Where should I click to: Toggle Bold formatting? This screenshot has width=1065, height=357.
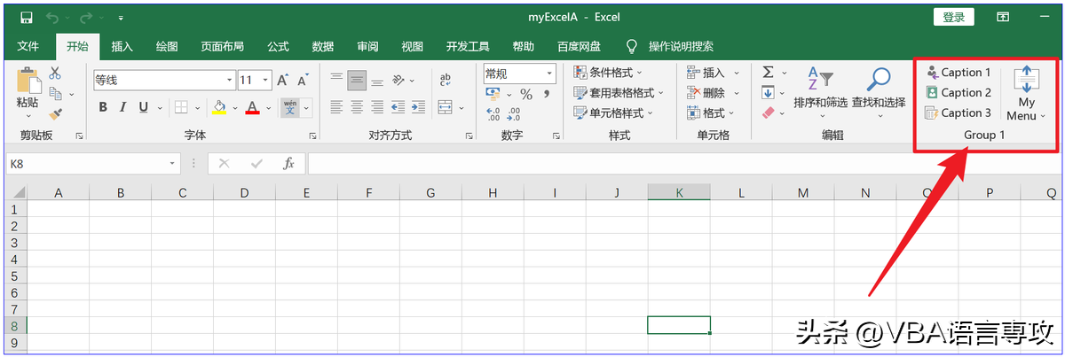point(103,107)
